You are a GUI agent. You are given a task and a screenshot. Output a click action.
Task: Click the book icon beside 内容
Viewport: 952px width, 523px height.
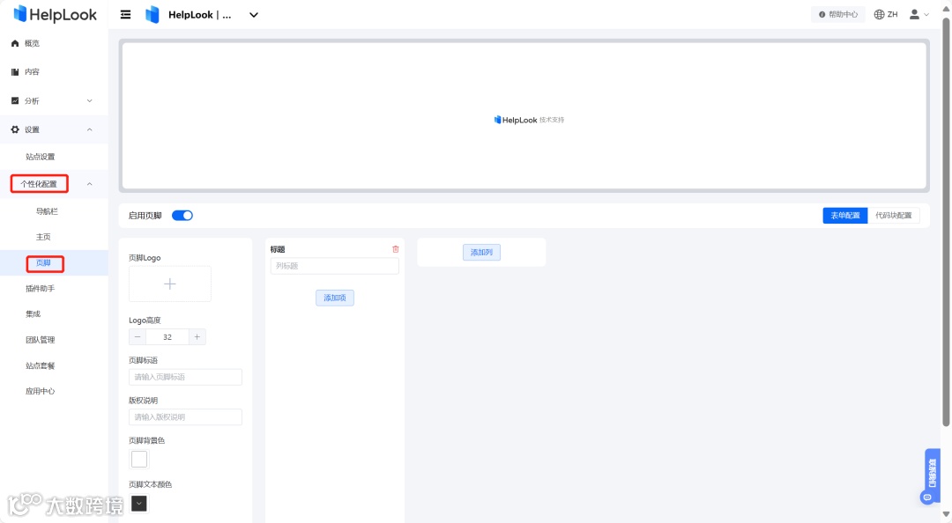click(15, 71)
